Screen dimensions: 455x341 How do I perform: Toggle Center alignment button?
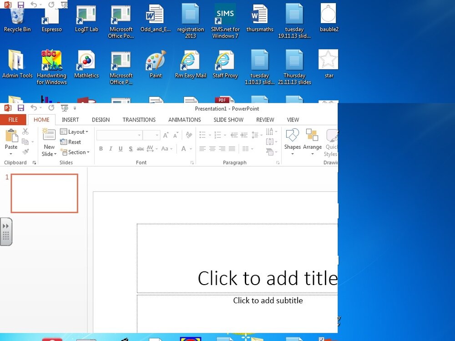pos(212,149)
